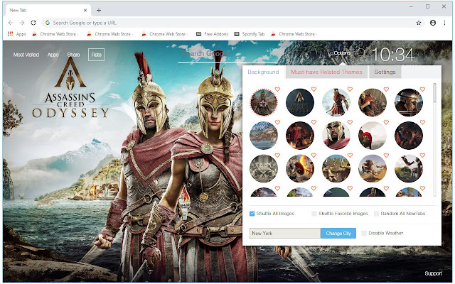Screen dimensions: 455x284
Task: Favorite the torch fire thumbnail heart
Action: pyautogui.click(x=314, y=155)
